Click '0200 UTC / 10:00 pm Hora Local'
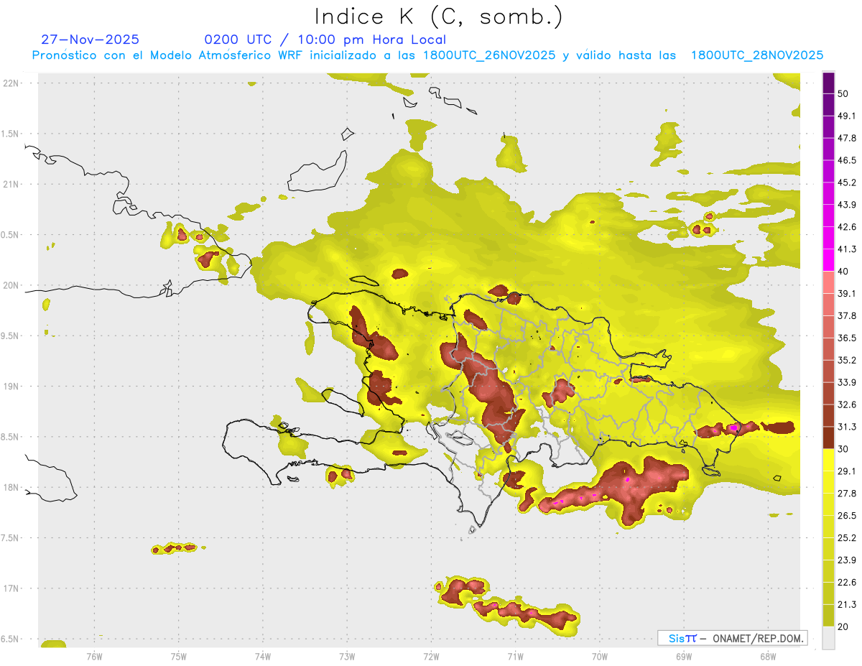Screen dimensions: 862x666 [325, 40]
